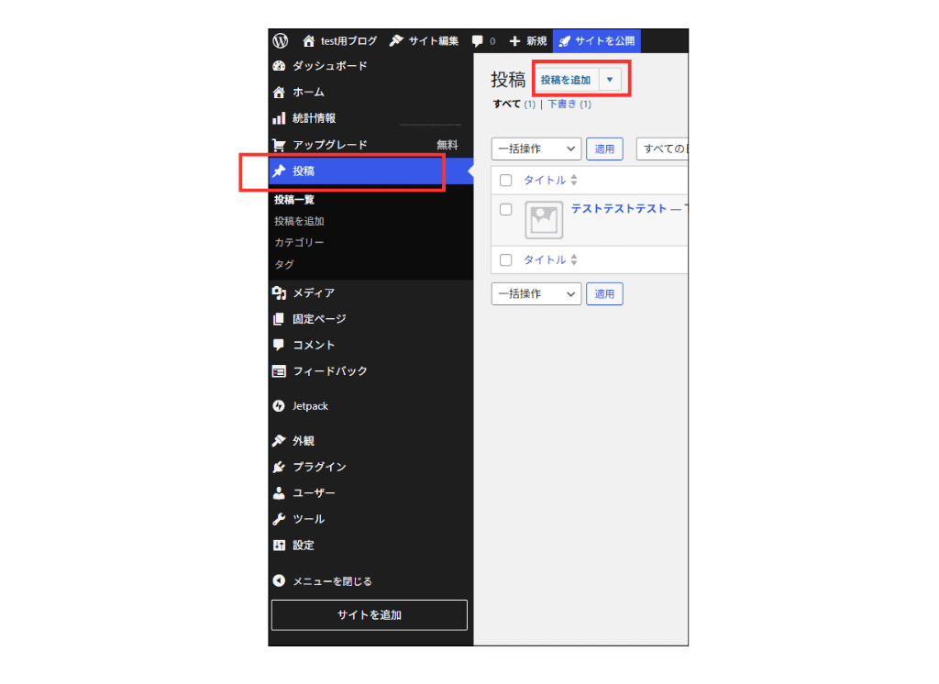
Task: Click the サイトを追加 button
Action: [x=369, y=614]
